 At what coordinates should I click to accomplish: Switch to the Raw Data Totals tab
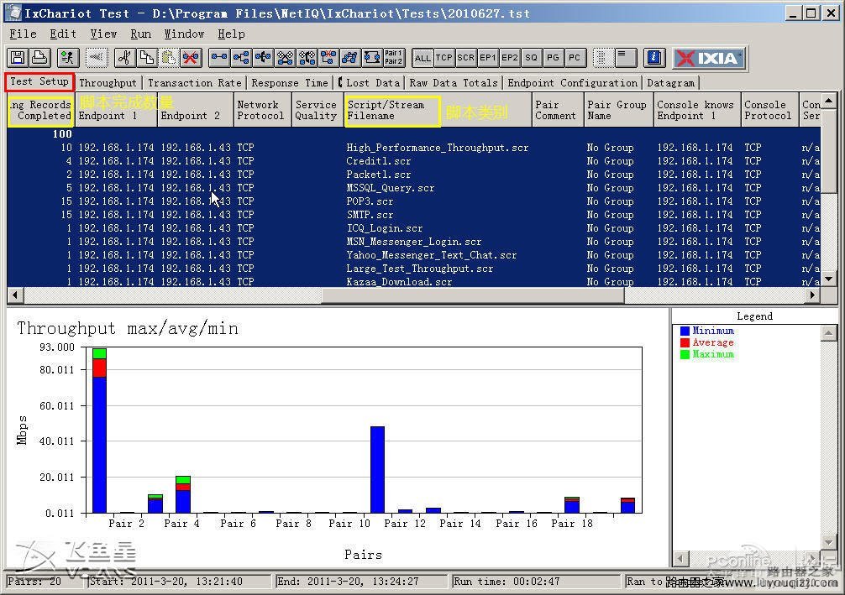454,83
